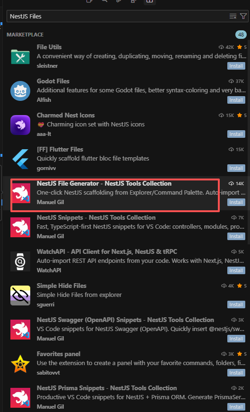Click the Simple Hide Files rating star
This screenshot has width=250, height=412.
click(x=240, y=286)
